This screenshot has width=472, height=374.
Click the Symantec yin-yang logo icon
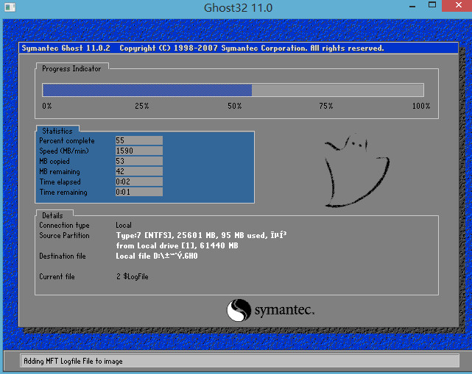click(x=239, y=310)
